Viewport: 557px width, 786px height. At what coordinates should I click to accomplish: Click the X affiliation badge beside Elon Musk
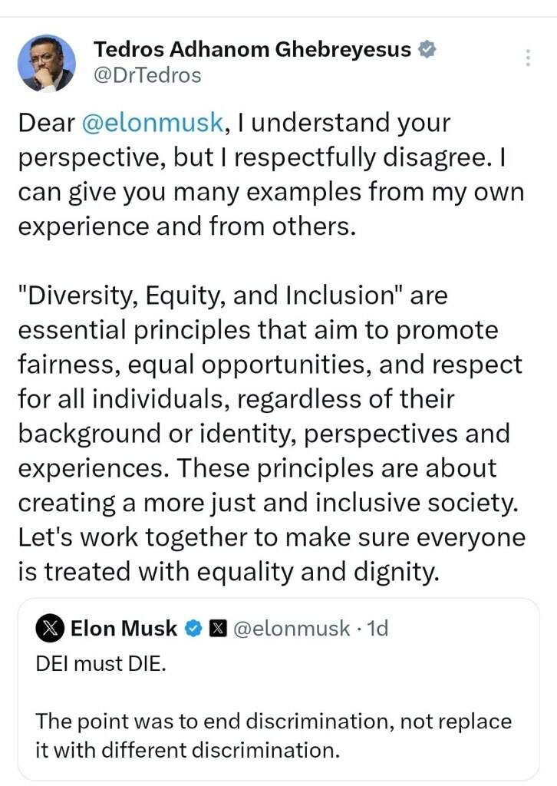(x=217, y=629)
